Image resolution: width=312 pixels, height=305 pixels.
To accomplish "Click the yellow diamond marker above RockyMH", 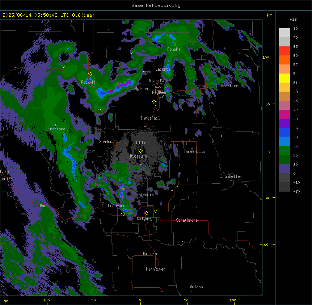I will 90,74.
